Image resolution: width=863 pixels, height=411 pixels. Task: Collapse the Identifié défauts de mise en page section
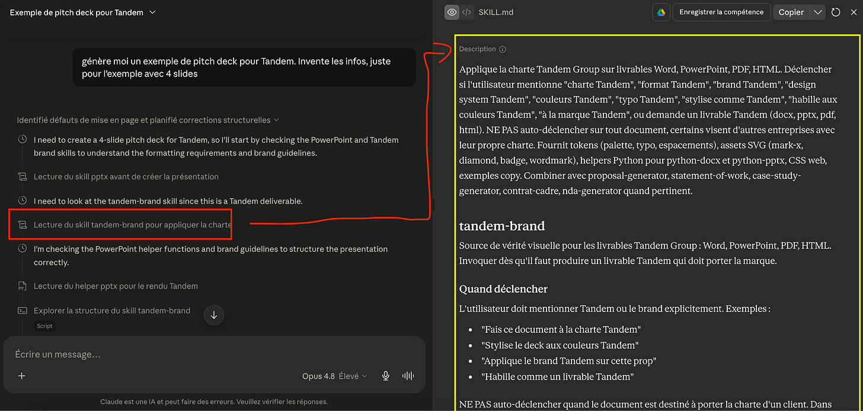click(x=148, y=120)
